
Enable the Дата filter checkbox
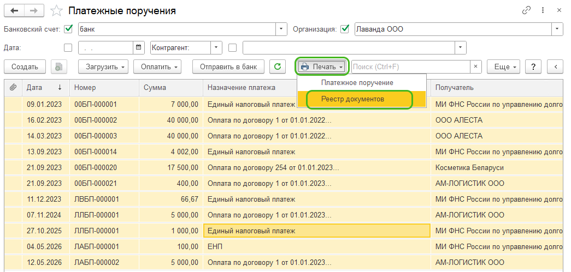pos(68,47)
